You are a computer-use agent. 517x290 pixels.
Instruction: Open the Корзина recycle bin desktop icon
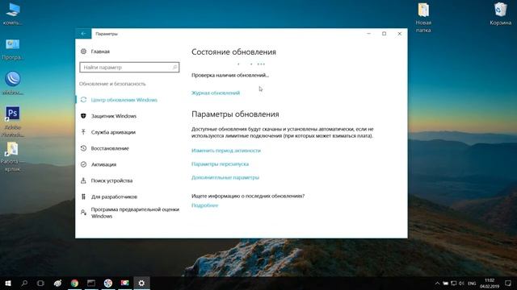point(500,14)
